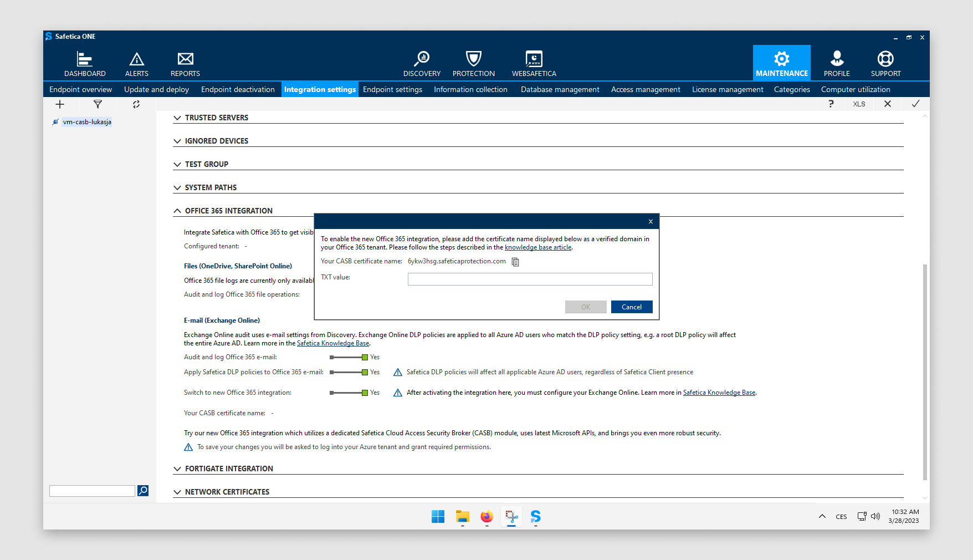The image size is (973, 560).
Task: Open the Support section
Action: point(885,63)
